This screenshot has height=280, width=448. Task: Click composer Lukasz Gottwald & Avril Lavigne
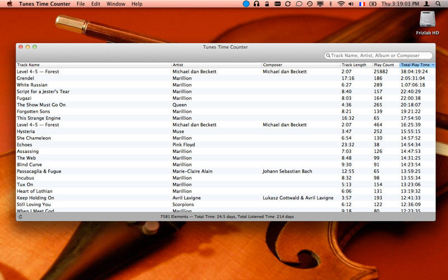298,198
